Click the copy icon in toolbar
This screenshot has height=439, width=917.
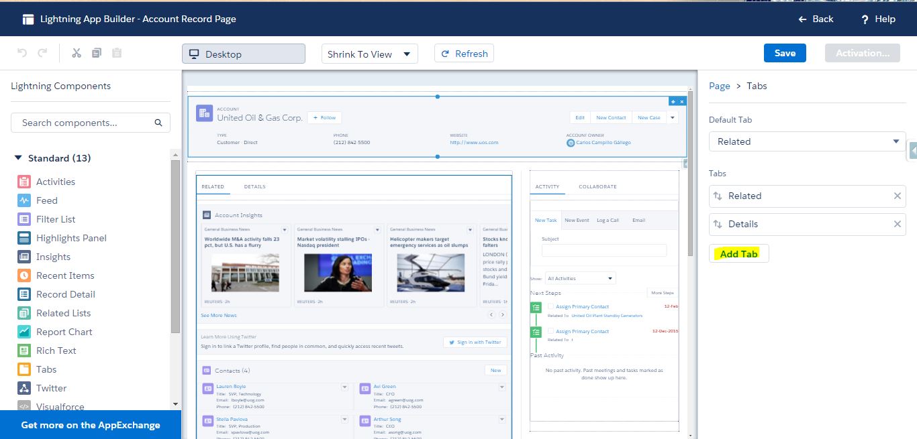(x=97, y=53)
